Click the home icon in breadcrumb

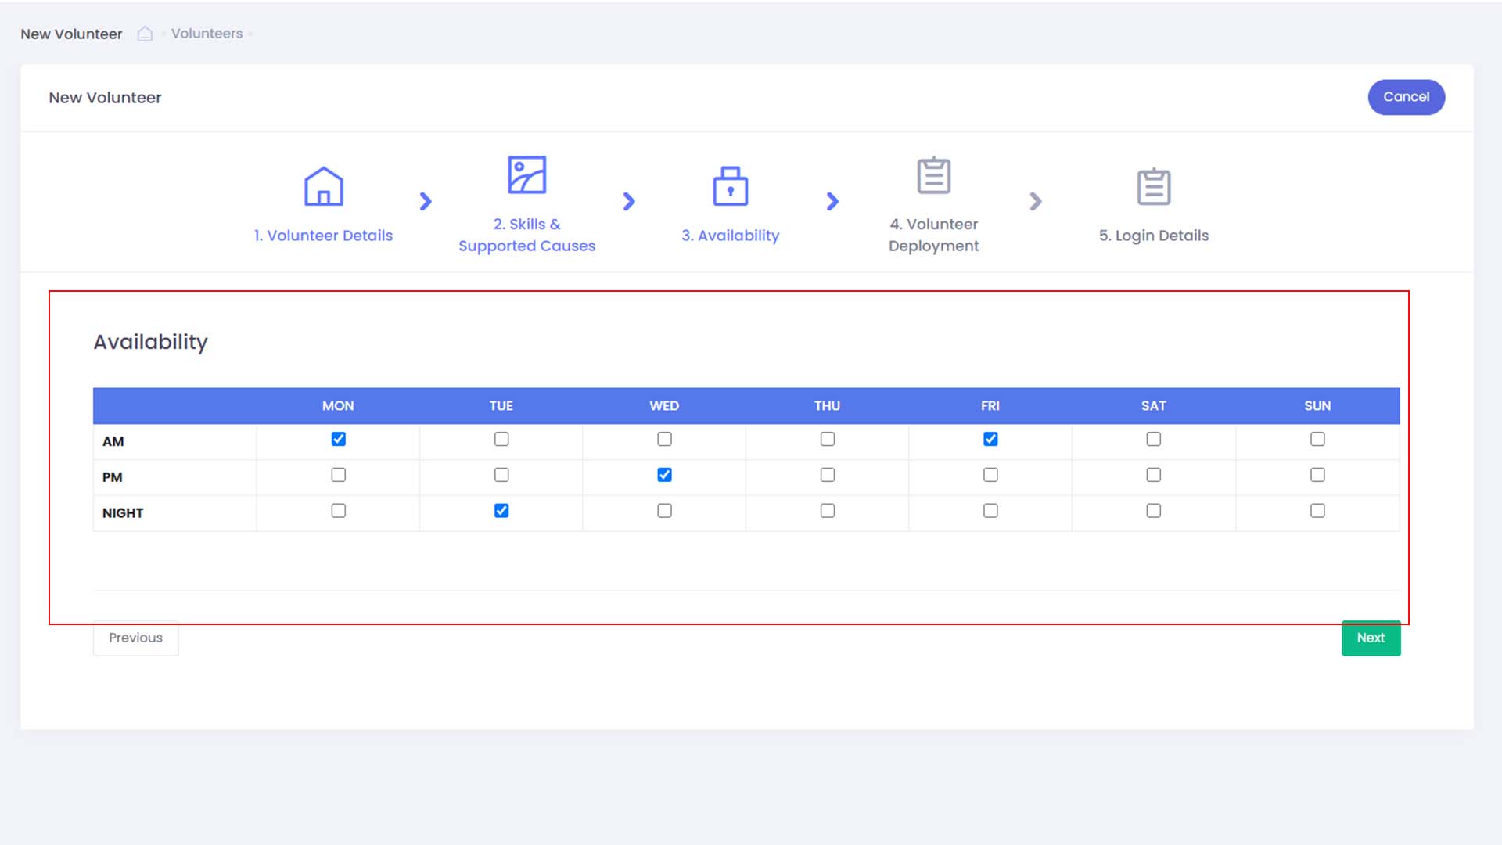pyautogui.click(x=145, y=34)
